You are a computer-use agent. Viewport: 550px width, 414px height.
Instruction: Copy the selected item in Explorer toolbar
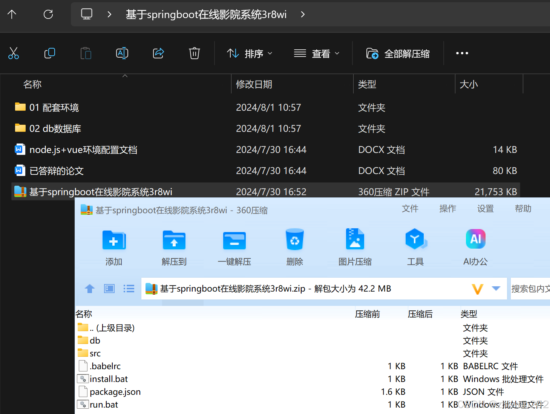49,53
